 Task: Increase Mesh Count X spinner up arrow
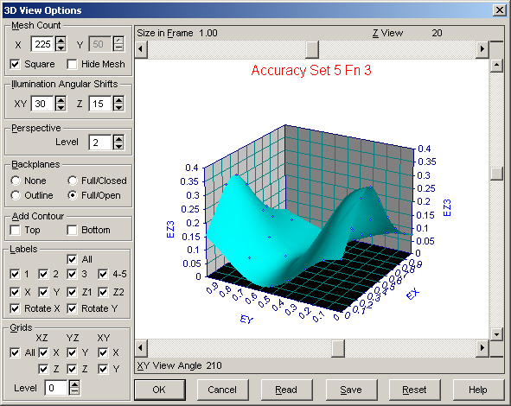point(61,41)
